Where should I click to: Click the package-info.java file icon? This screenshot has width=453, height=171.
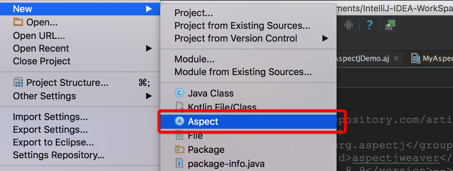coord(180,164)
